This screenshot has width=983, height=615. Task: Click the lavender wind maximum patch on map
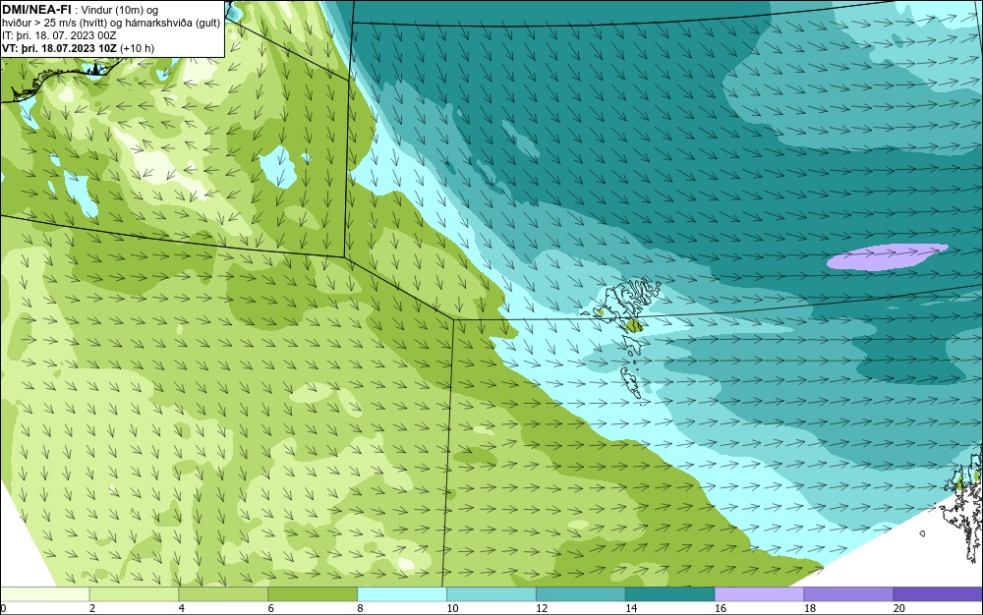point(887,256)
